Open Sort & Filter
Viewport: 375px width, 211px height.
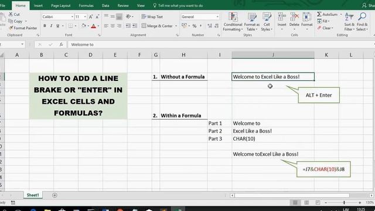[349, 22]
